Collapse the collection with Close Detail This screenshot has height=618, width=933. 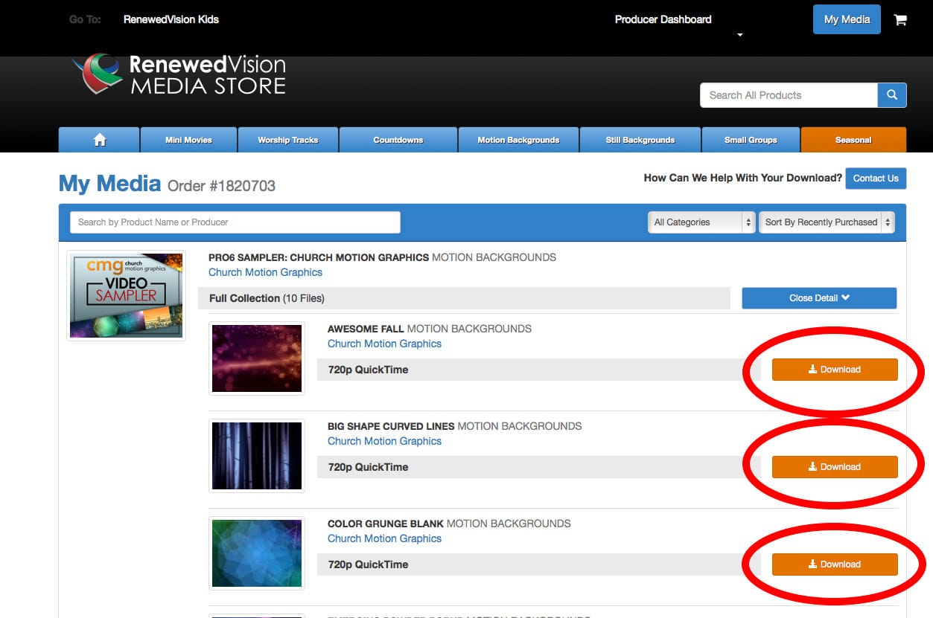coord(819,298)
